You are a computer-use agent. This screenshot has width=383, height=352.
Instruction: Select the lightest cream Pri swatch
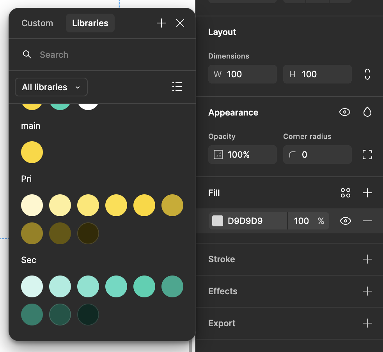[x=32, y=205]
